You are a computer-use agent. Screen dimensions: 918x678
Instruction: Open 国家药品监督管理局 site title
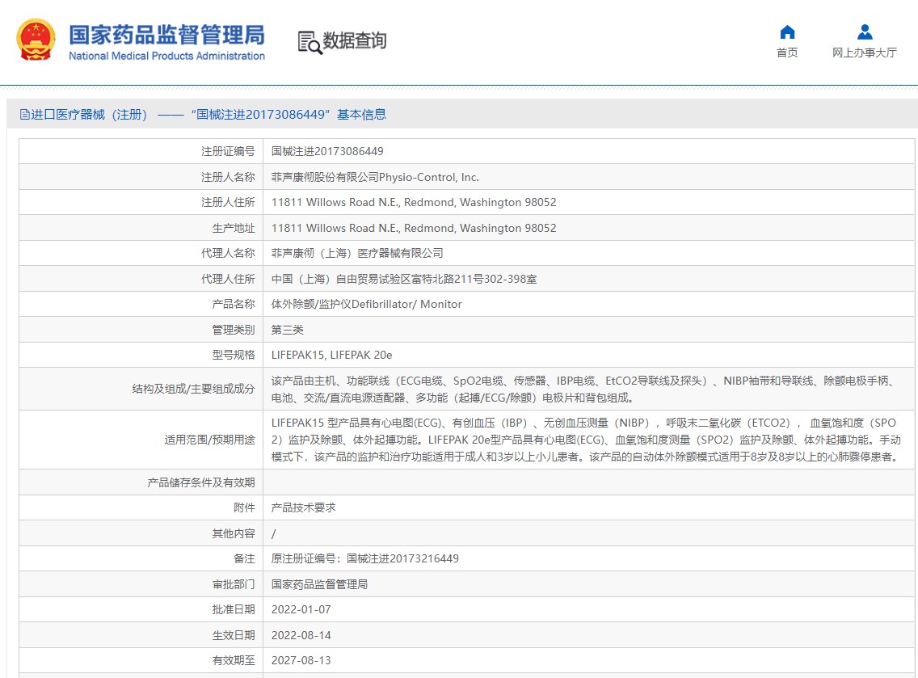(x=166, y=35)
